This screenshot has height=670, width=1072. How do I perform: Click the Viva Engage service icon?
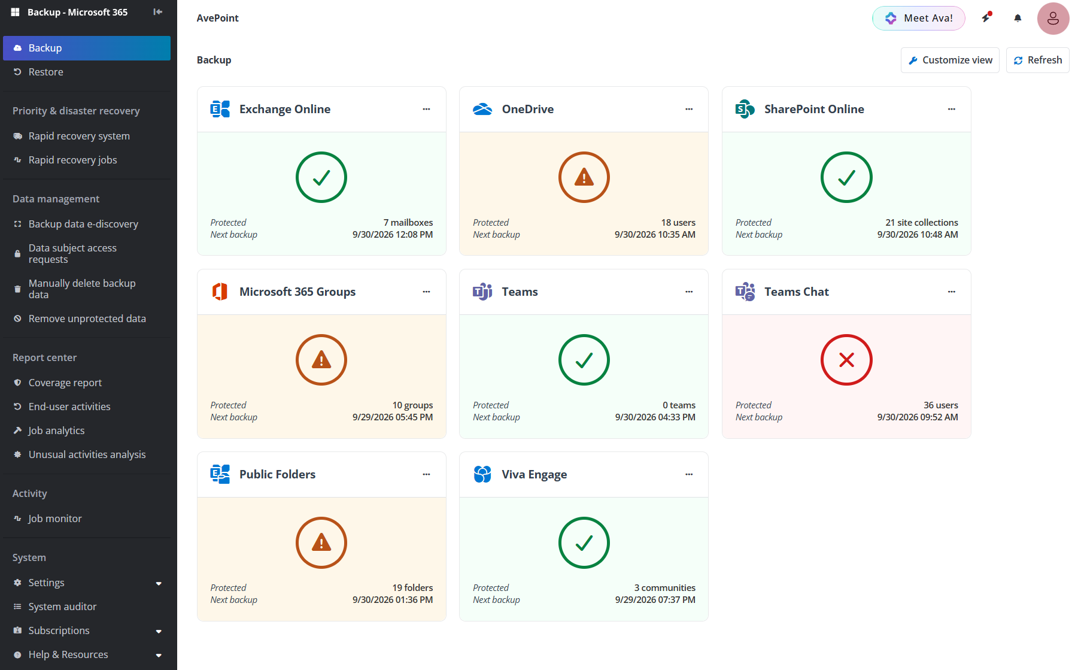click(482, 474)
